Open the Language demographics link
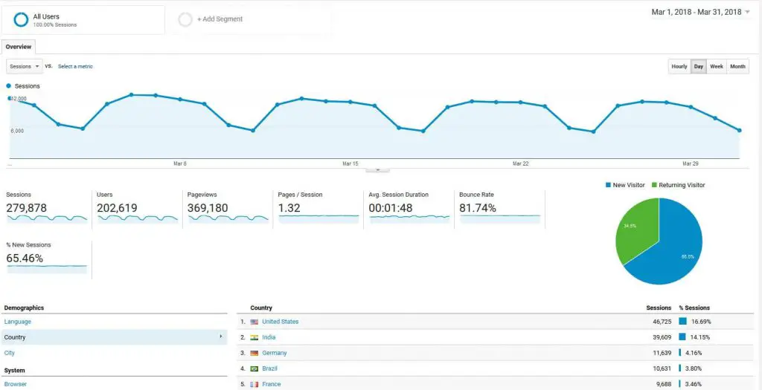762x390 pixels. pyautogui.click(x=18, y=322)
